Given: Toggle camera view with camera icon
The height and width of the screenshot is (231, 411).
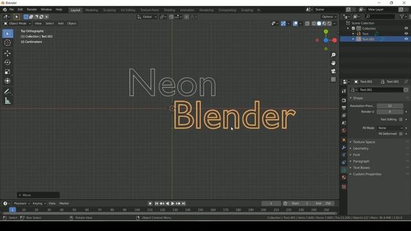Looking at the screenshot, I should pyautogui.click(x=333, y=71).
